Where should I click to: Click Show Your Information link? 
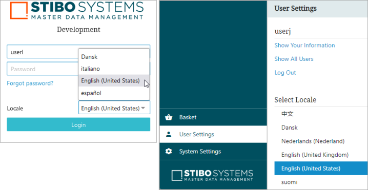coord(304,45)
